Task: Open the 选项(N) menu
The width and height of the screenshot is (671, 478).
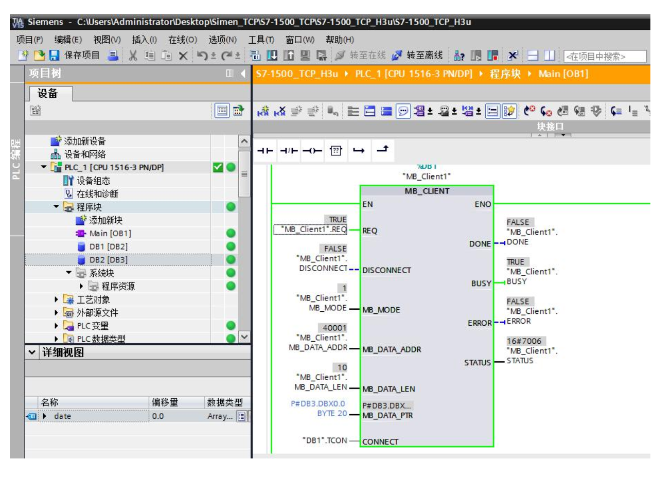Action: click(x=222, y=40)
